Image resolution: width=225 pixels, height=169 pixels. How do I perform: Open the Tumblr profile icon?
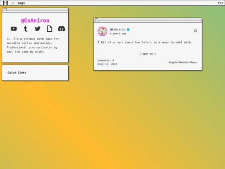(x=25, y=29)
